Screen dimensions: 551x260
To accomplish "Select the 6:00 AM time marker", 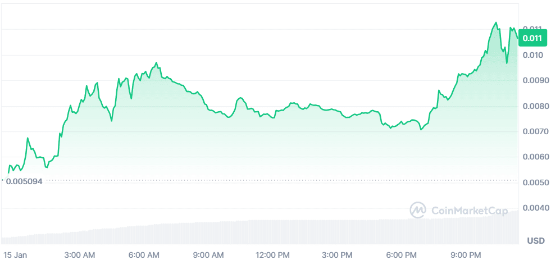I will pos(144,255).
